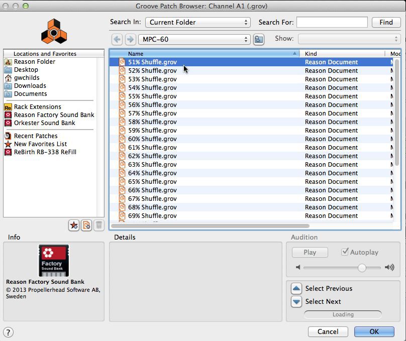
Task: Open the Show filter dropdown
Action: pos(349,39)
